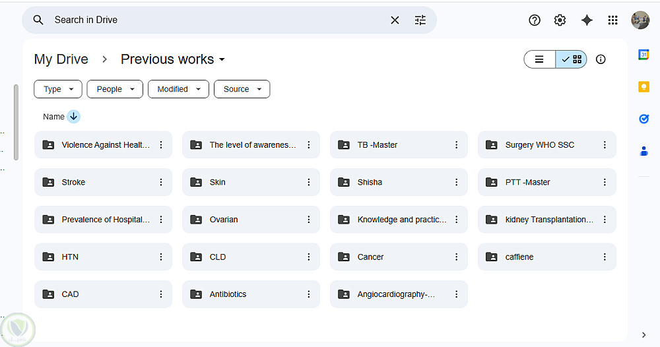Reverse the Name sort direction arrow
The image size is (660, 347).
click(x=73, y=117)
